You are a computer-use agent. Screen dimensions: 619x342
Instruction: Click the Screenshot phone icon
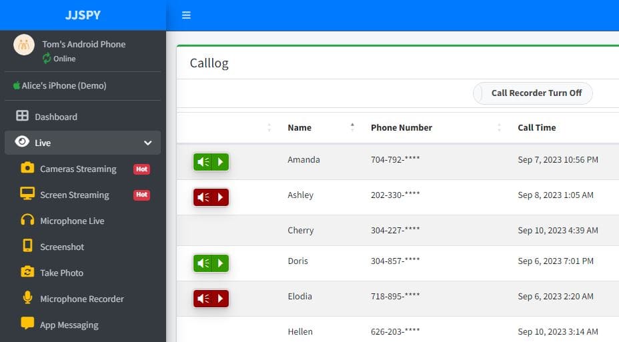click(27, 245)
